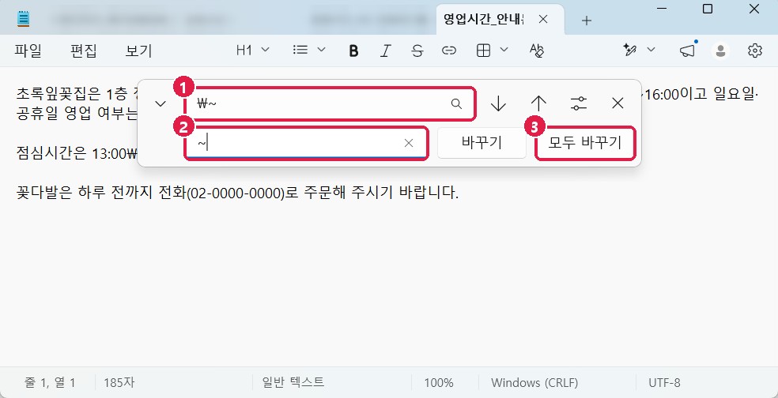Find previous with up arrow
Image resolution: width=778 pixels, height=398 pixels.
click(538, 103)
